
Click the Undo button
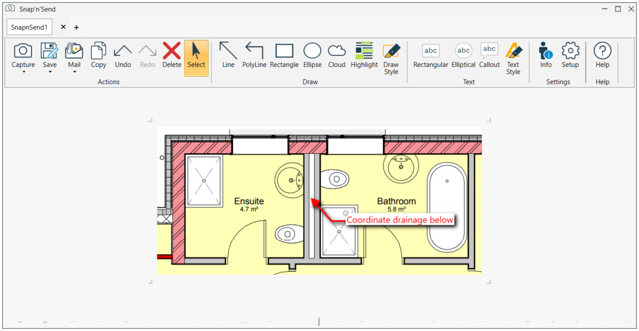click(123, 56)
